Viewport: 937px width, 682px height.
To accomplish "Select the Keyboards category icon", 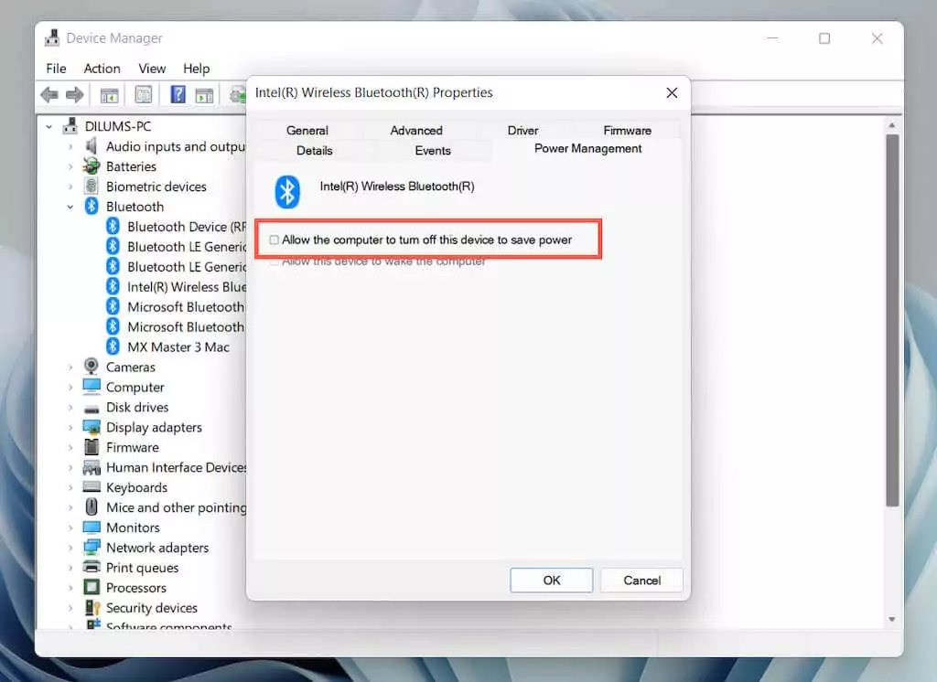I will 92,486.
